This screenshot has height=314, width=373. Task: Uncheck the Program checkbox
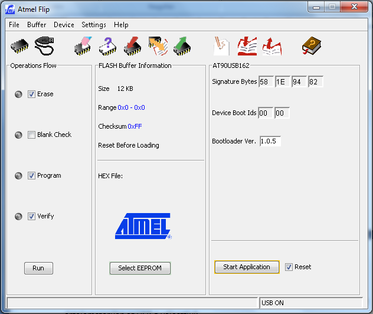tap(31, 175)
